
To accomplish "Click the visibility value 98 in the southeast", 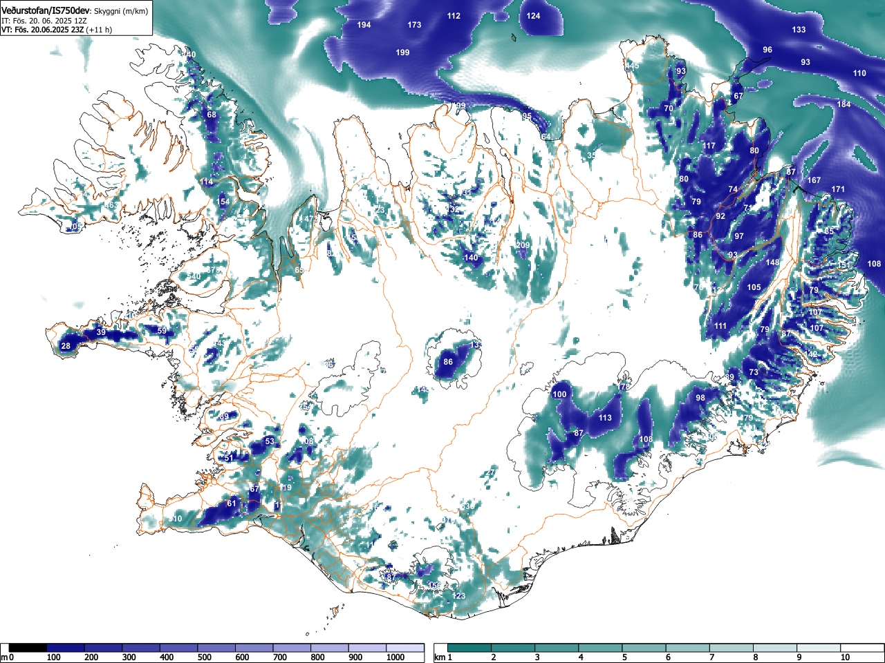I will tap(700, 398).
